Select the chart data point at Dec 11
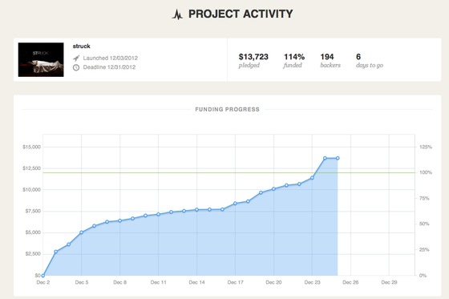449x299 pixels. click(x=159, y=214)
